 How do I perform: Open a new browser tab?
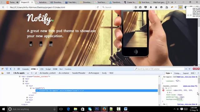[172, 2]
